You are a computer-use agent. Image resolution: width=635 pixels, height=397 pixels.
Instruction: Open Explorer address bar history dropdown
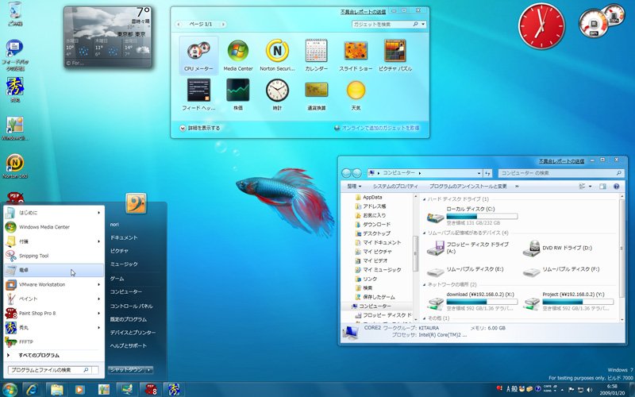[x=479, y=173]
